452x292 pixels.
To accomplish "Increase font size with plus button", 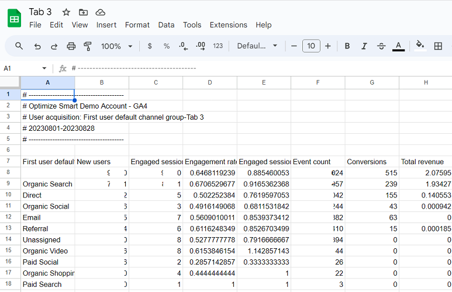I will (328, 46).
